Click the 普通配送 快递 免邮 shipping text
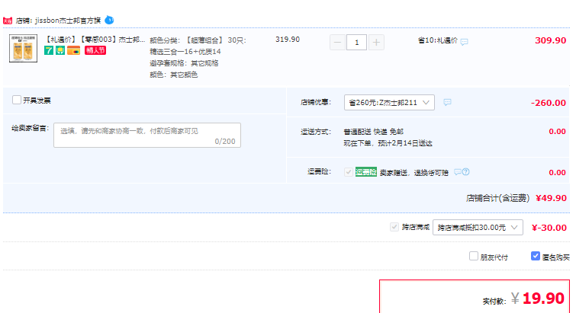 coord(374,132)
